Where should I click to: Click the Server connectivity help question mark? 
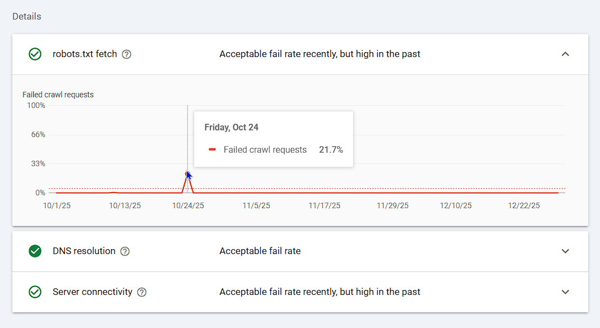point(142,292)
